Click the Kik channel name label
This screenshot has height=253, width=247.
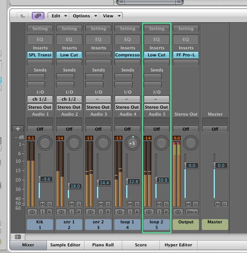40,224
